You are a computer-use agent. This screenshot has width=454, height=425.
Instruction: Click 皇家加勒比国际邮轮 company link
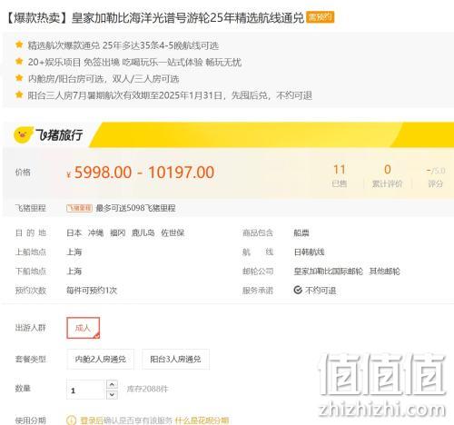pos(328,271)
